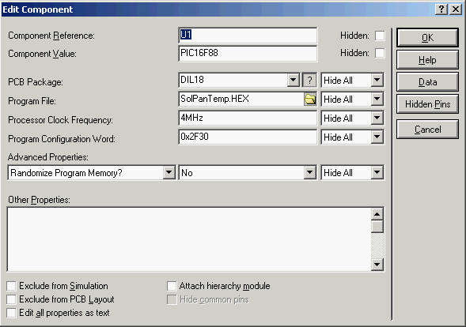Screen dimensions: 466x327
Task: Cancel the Edit Component dialog
Action: (427, 130)
